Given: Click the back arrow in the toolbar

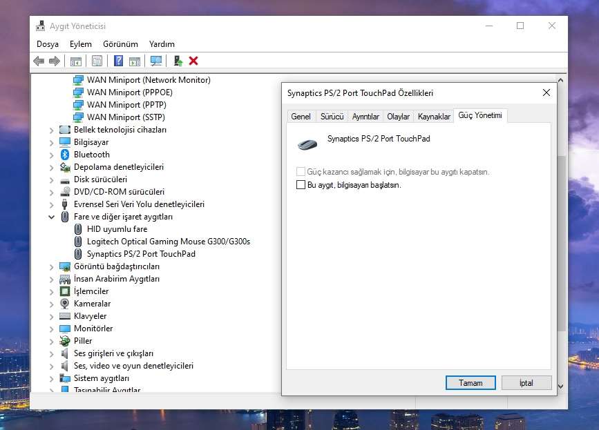Looking at the screenshot, I should coord(39,61).
